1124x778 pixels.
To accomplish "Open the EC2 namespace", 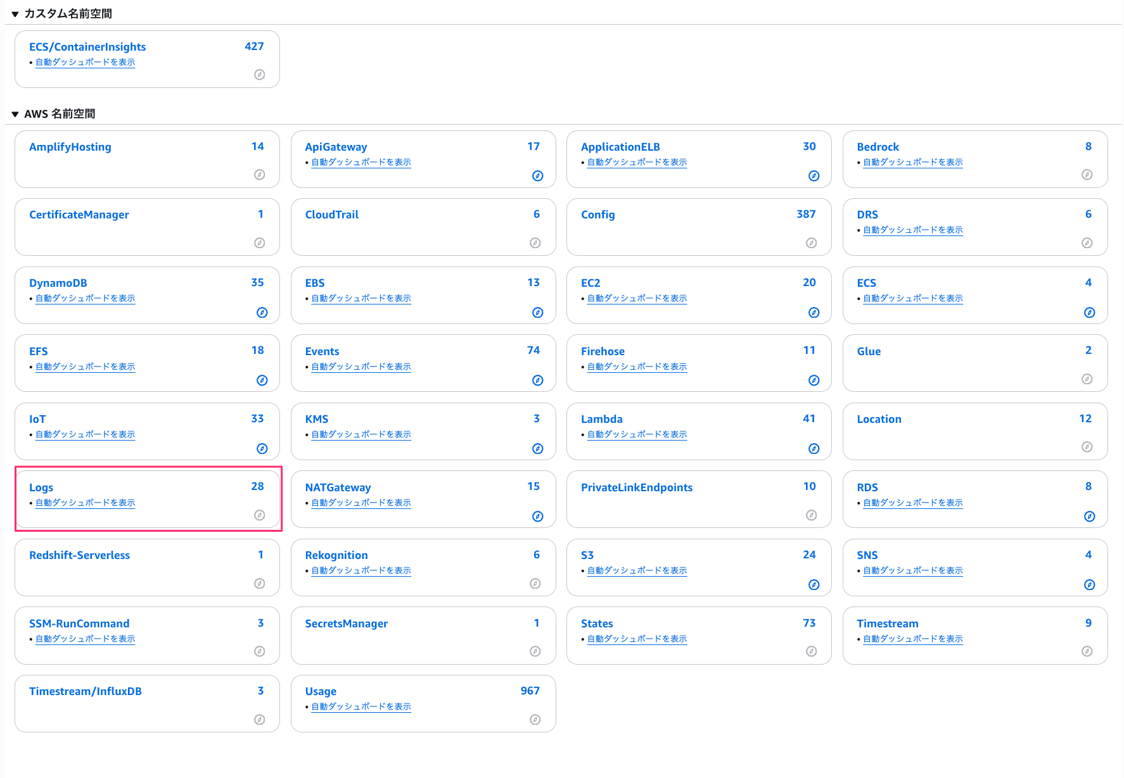I will [591, 283].
